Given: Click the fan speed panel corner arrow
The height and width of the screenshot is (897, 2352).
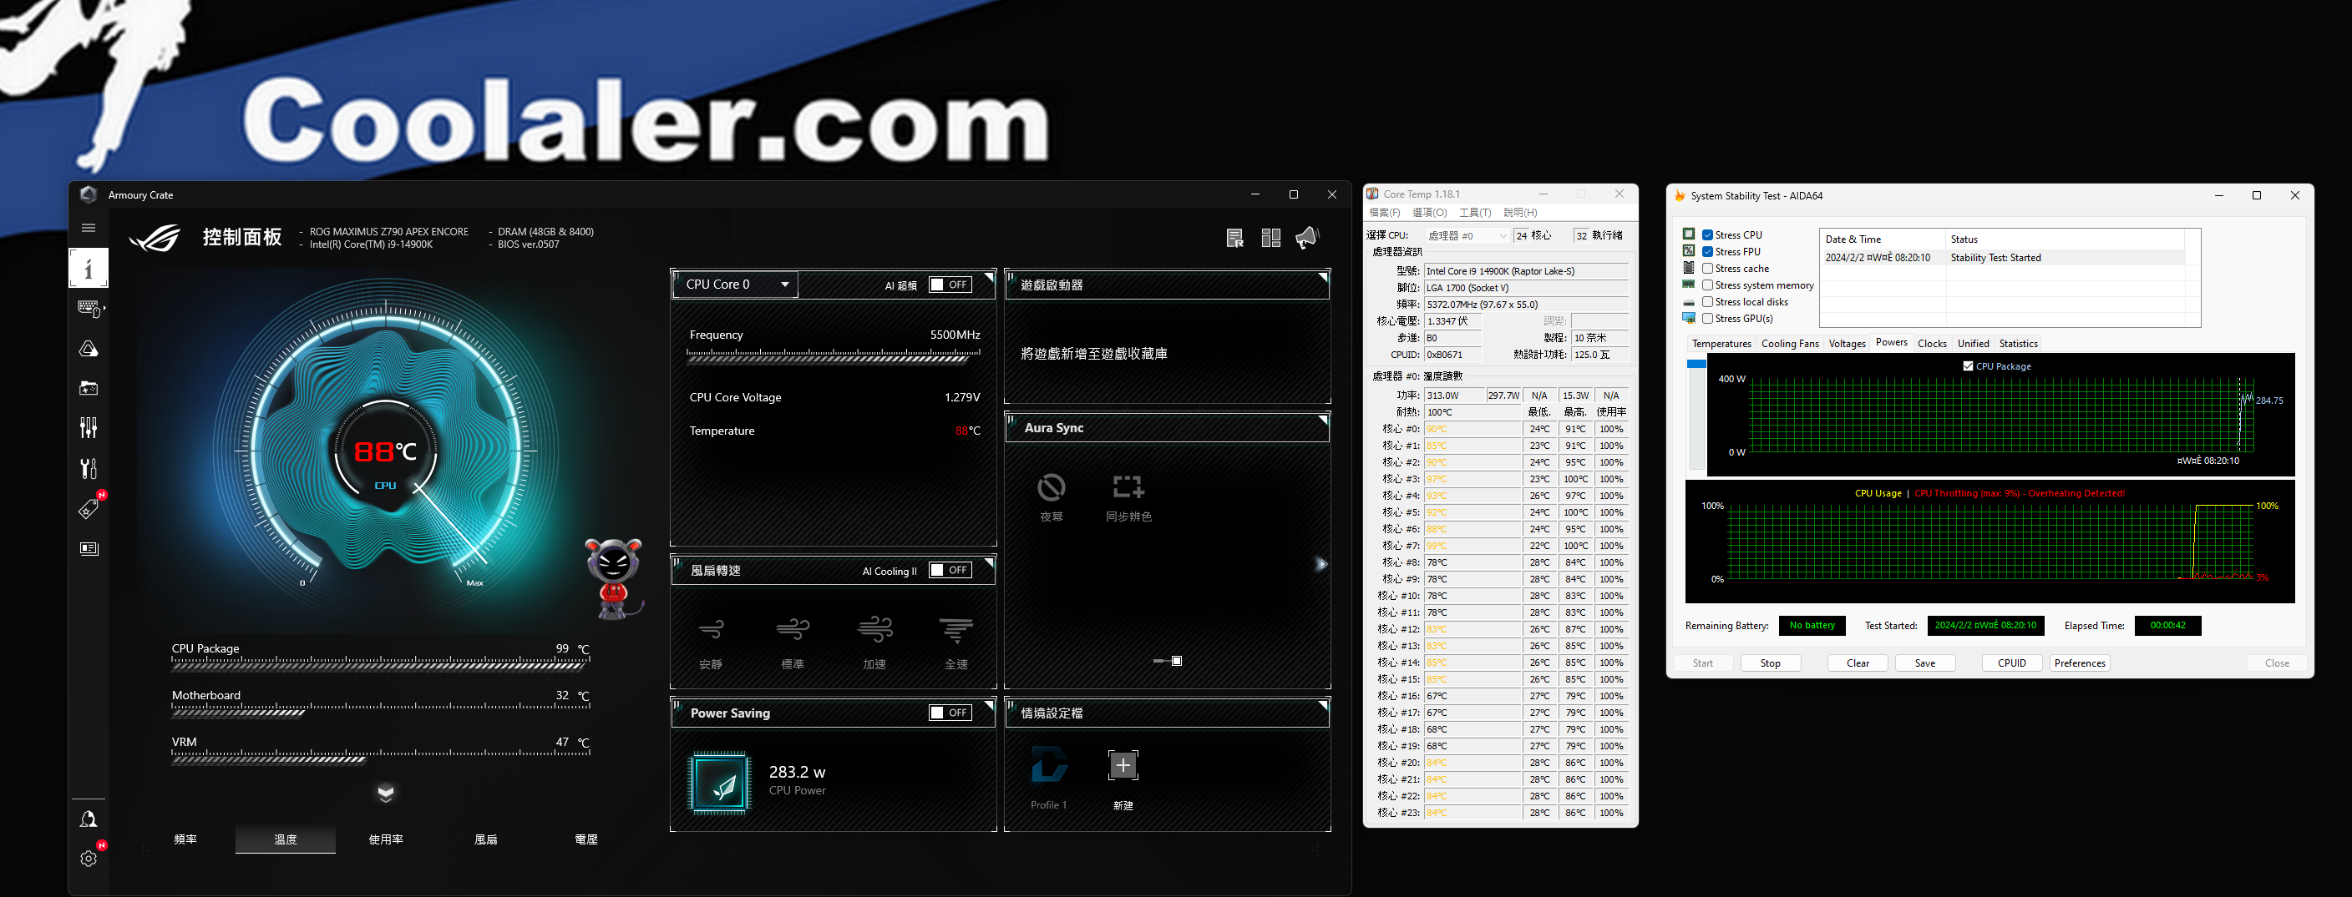Looking at the screenshot, I should (x=989, y=563).
